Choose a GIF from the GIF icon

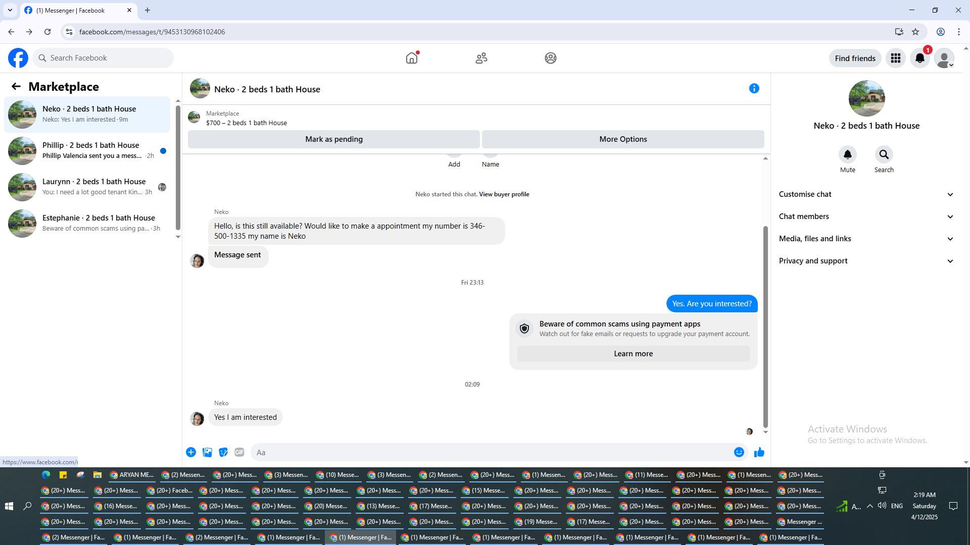pyautogui.click(x=239, y=452)
